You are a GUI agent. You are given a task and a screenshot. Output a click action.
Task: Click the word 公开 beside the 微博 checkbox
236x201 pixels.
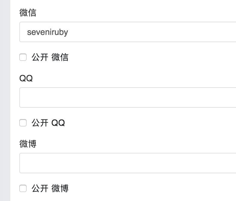(x=40, y=188)
